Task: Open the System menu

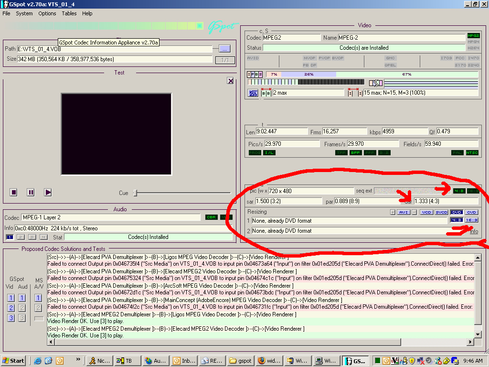Action: 24,13
